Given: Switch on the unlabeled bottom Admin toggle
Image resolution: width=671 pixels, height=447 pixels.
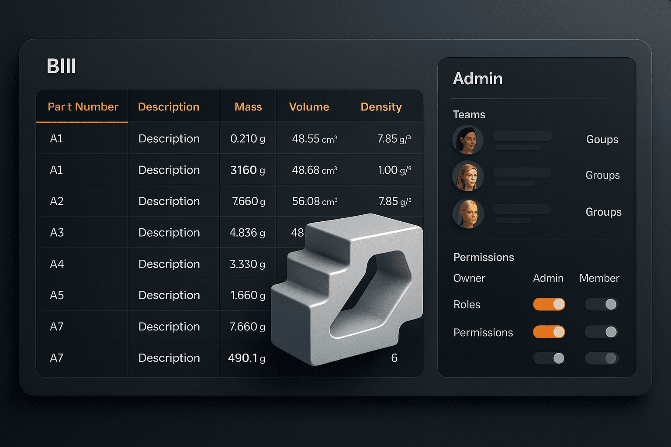Looking at the screenshot, I should point(549,358).
